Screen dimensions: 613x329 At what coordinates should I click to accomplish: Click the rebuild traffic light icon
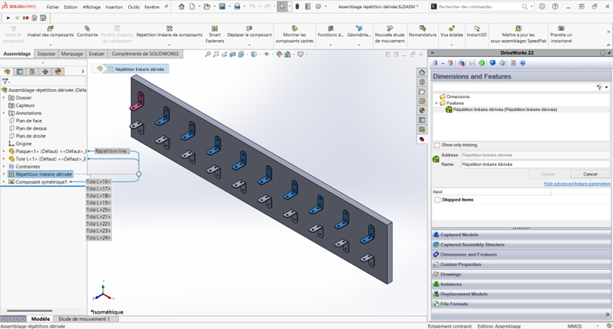tap(297, 6)
